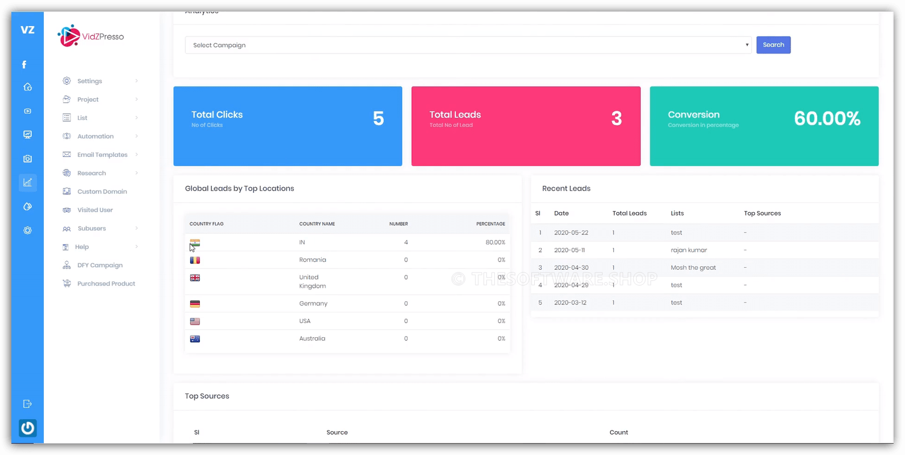Click the Settings gear icon in menu
The width and height of the screenshot is (905, 455).
(67, 81)
